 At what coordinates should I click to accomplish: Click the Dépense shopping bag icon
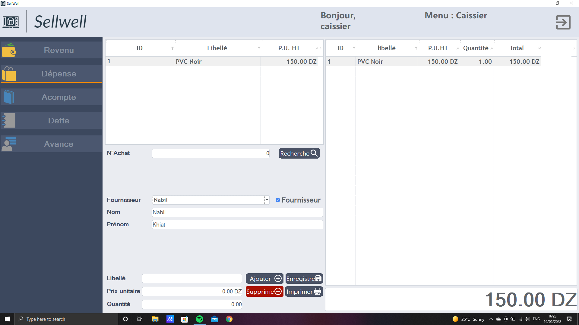9,74
